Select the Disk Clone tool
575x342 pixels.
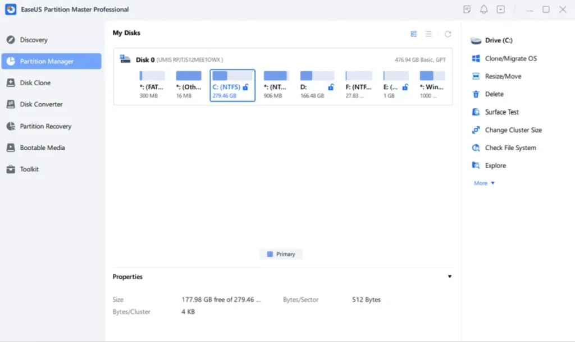35,82
